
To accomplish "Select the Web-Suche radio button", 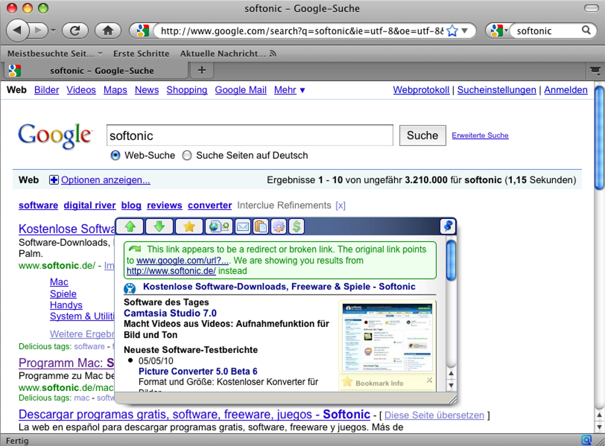I will pyautogui.click(x=116, y=155).
